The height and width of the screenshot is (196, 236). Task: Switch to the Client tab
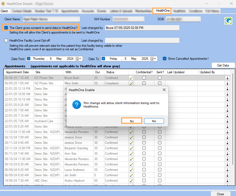click(4, 11)
